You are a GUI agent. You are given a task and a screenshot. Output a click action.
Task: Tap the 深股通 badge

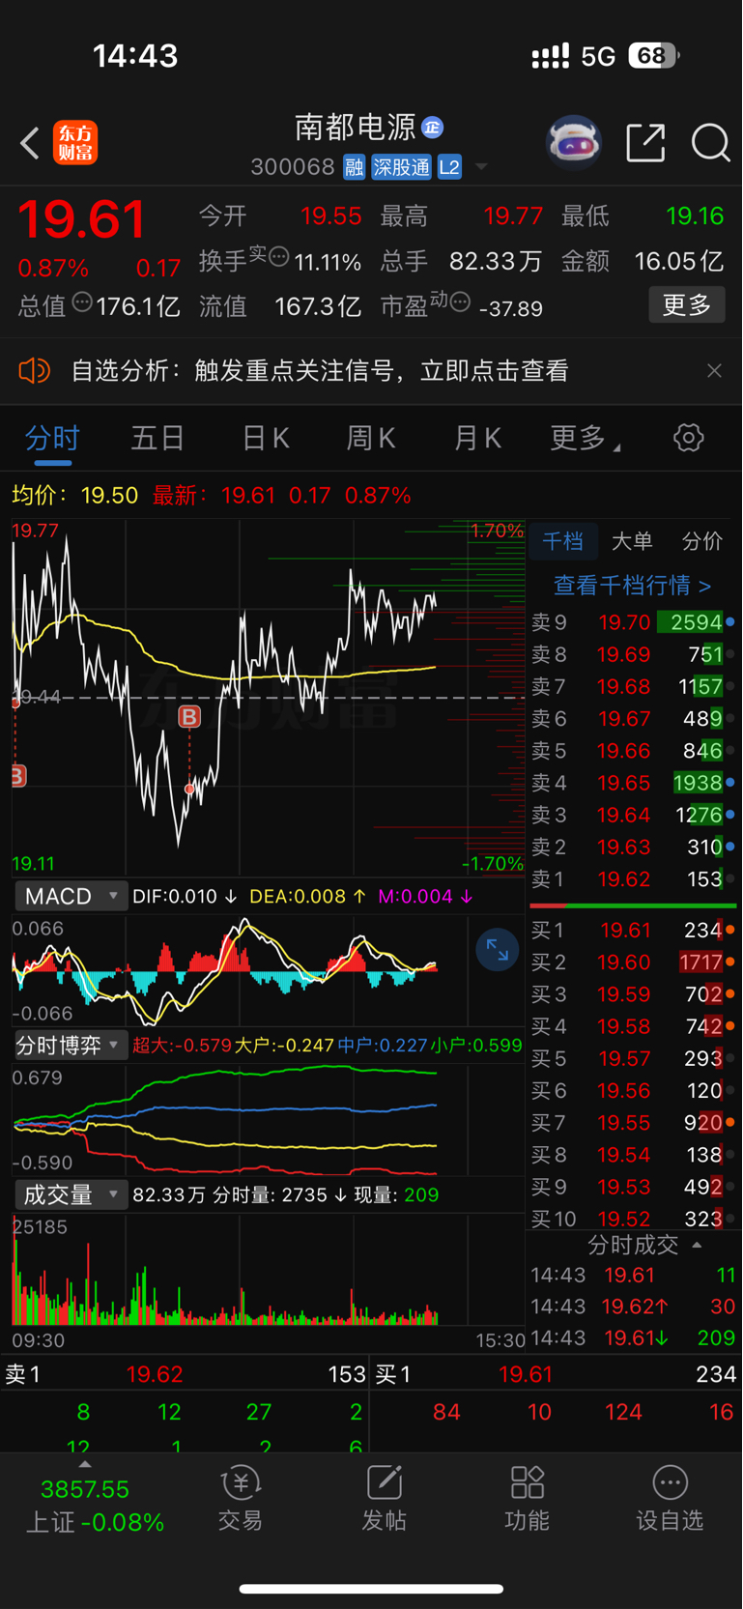pos(401,167)
